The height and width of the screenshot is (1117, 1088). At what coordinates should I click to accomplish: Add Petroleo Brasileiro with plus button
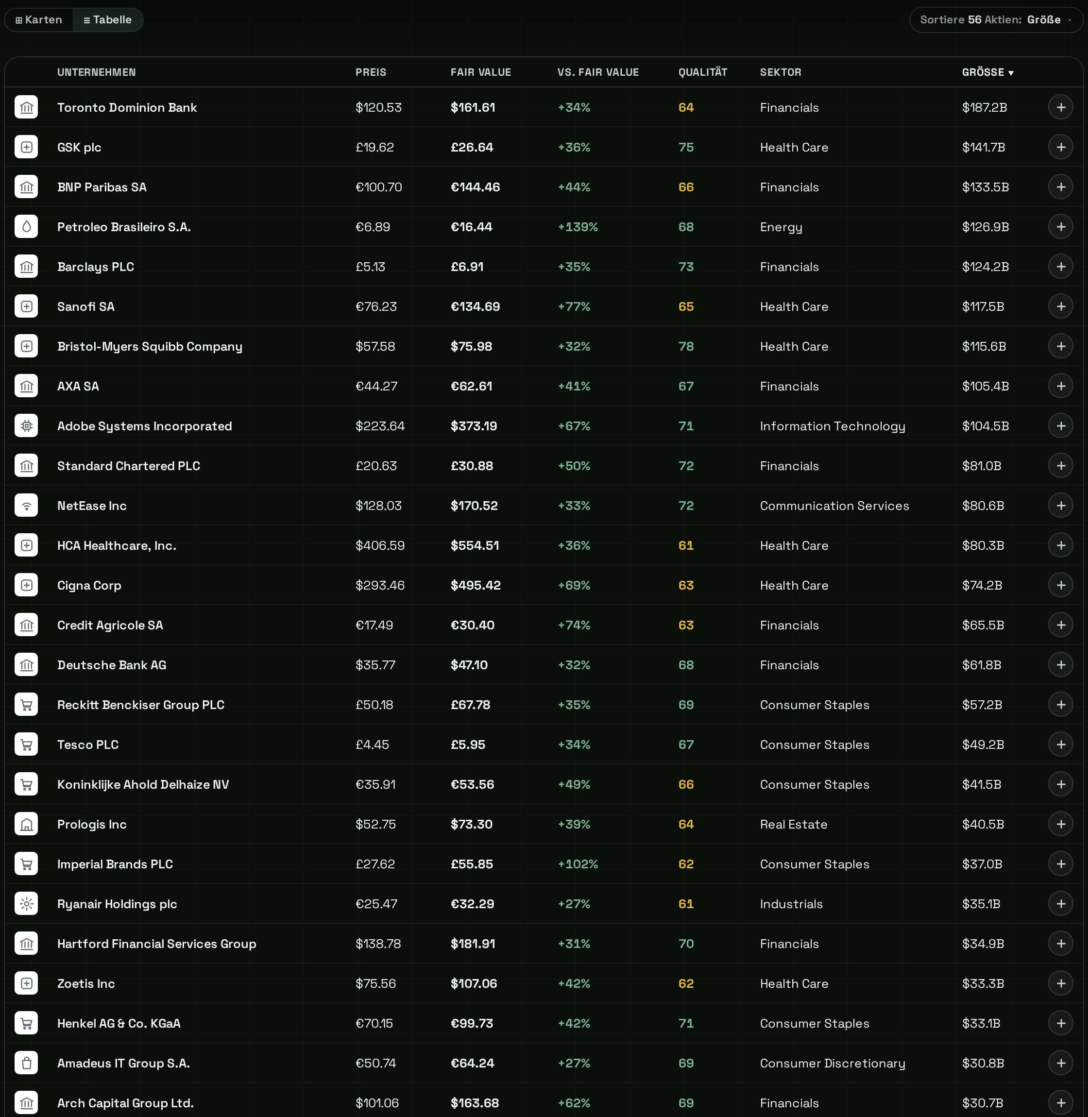pyautogui.click(x=1061, y=227)
